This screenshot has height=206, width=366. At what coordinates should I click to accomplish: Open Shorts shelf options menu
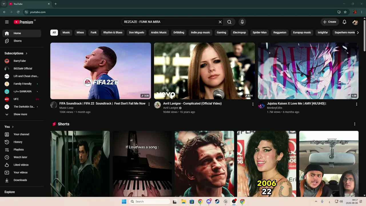[355, 124]
